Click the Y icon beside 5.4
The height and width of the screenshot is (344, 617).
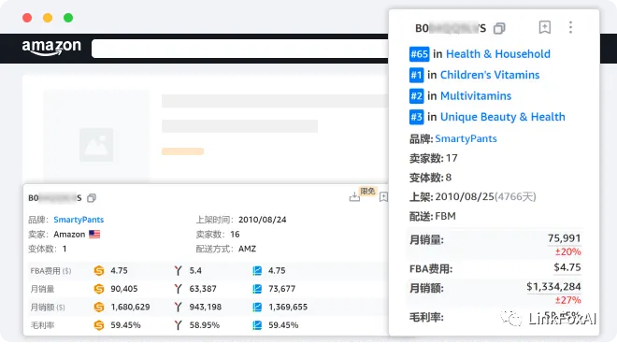179,271
